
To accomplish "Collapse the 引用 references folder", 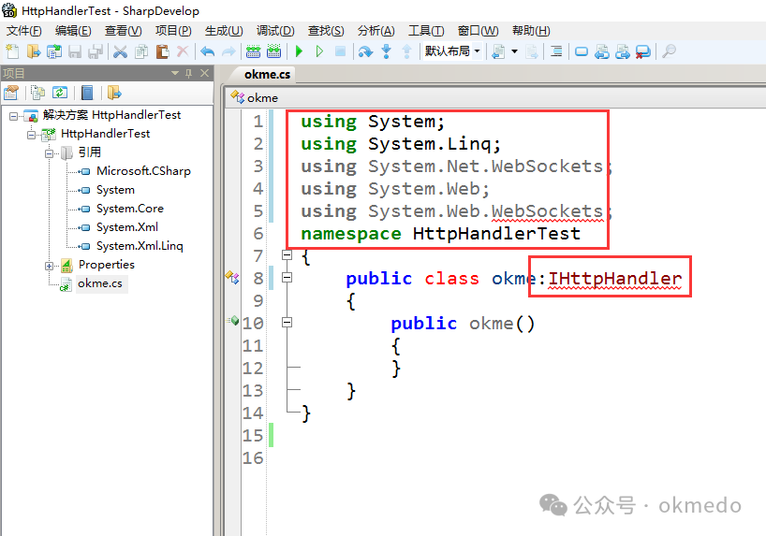I will 49,153.
